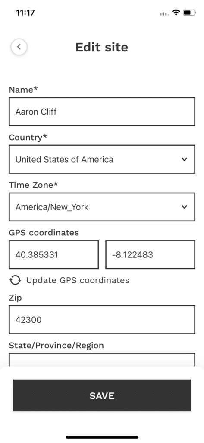
Task: Edit the Zip field 42300
Action: coord(102,320)
